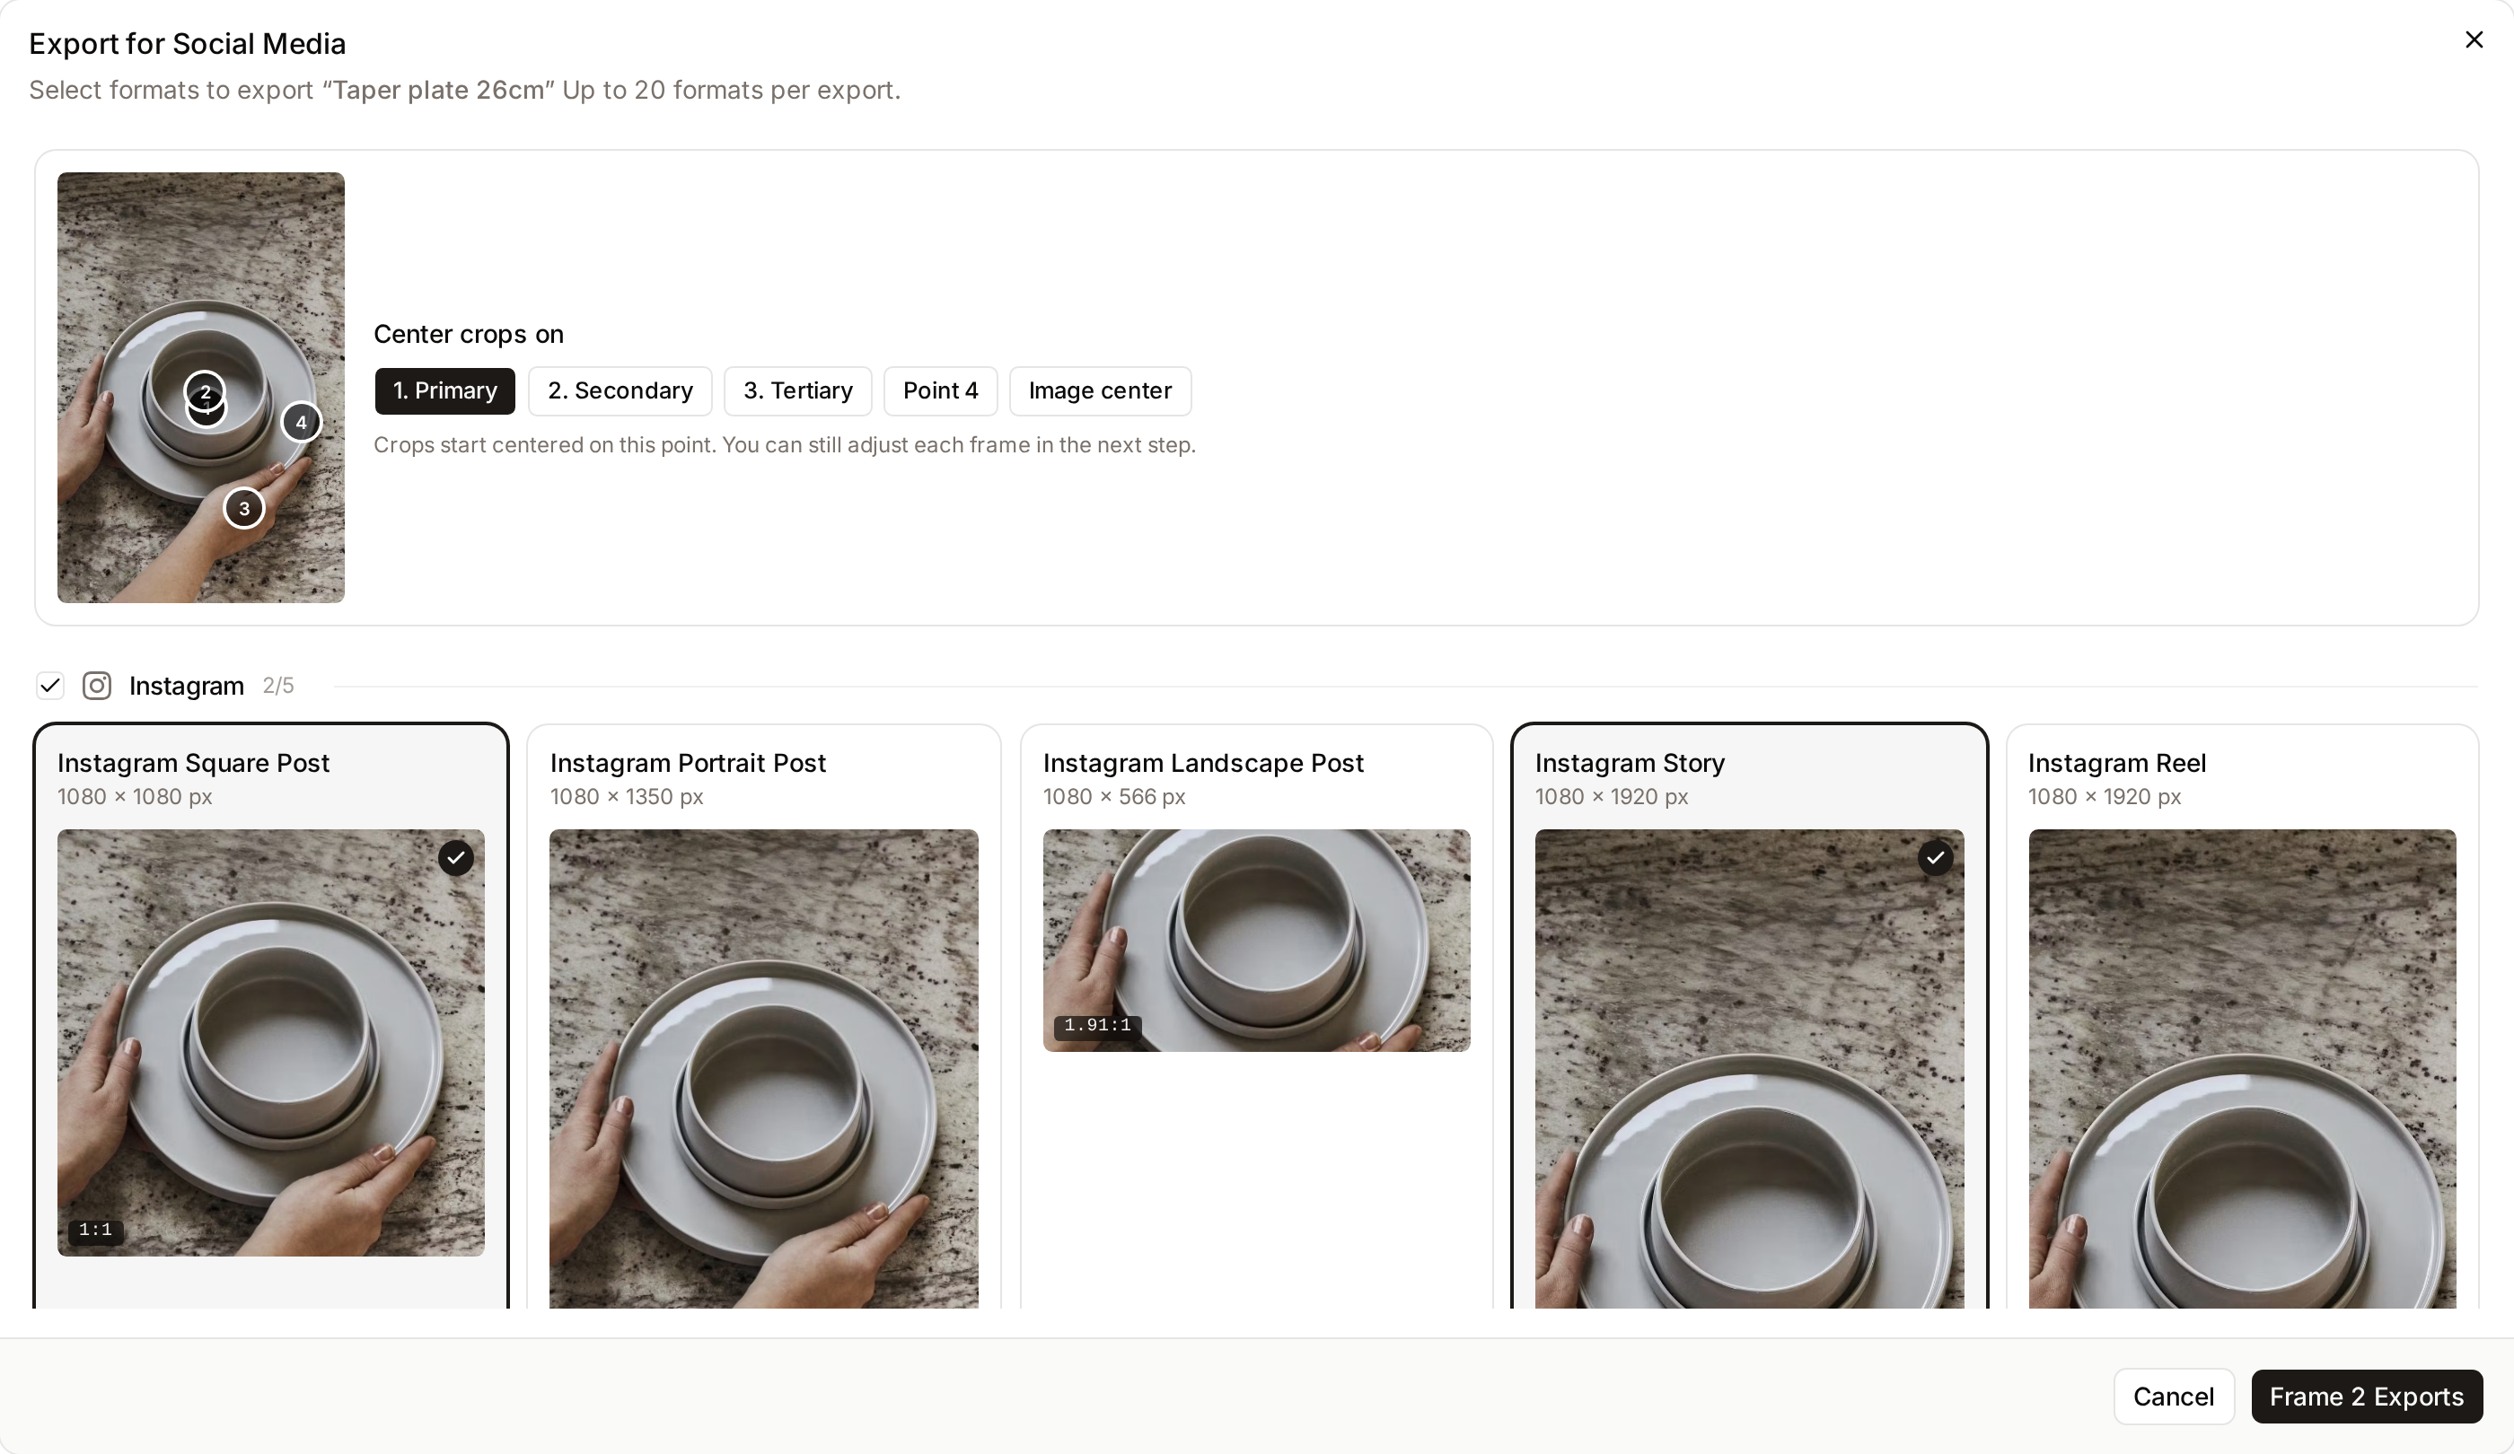Select focal point marker 2 on preview
Viewport: 2514px width, 1454px height.
(x=205, y=391)
